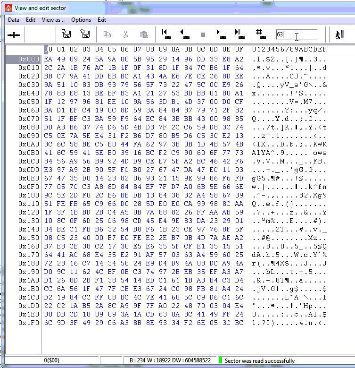The height and width of the screenshot is (368, 355).
Task: Click hex byte FD ending row 0x0E0
Action: click(x=239, y=178)
